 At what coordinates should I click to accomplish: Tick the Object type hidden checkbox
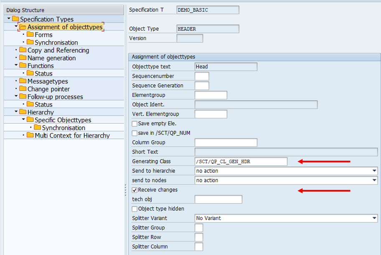pos(135,209)
